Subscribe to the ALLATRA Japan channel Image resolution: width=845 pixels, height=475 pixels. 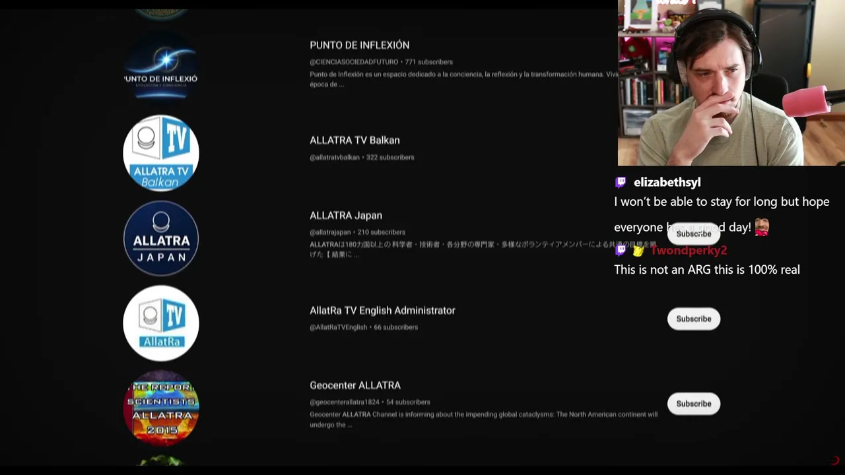(694, 234)
